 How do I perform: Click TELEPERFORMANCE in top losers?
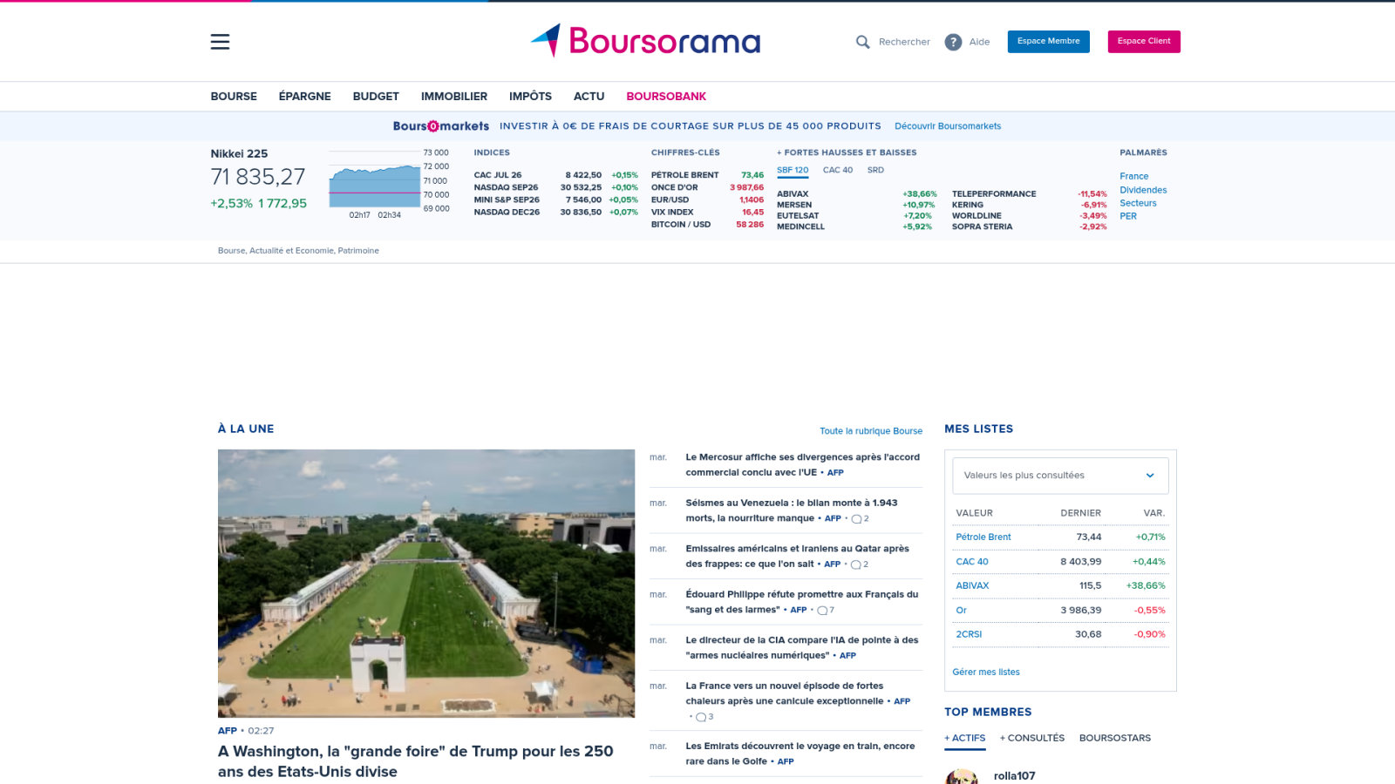(x=994, y=194)
